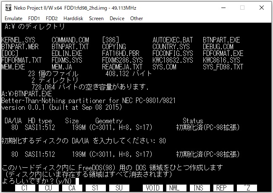Click the NWL function key label
Screen dimensions: 273x193
(x=176, y=188)
